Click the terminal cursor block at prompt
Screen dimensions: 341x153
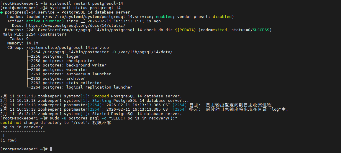coord(51,149)
